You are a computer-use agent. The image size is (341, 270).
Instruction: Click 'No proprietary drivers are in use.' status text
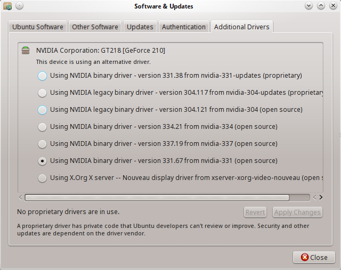pos(68,212)
